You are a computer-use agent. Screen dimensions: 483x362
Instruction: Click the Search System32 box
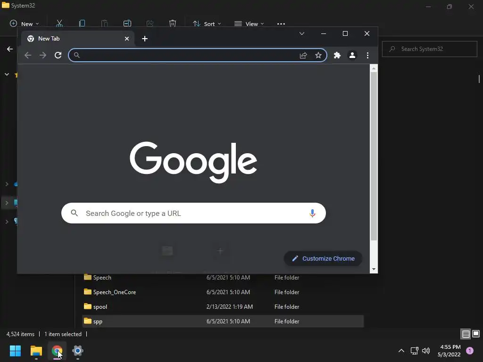pyautogui.click(x=429, y=49)
